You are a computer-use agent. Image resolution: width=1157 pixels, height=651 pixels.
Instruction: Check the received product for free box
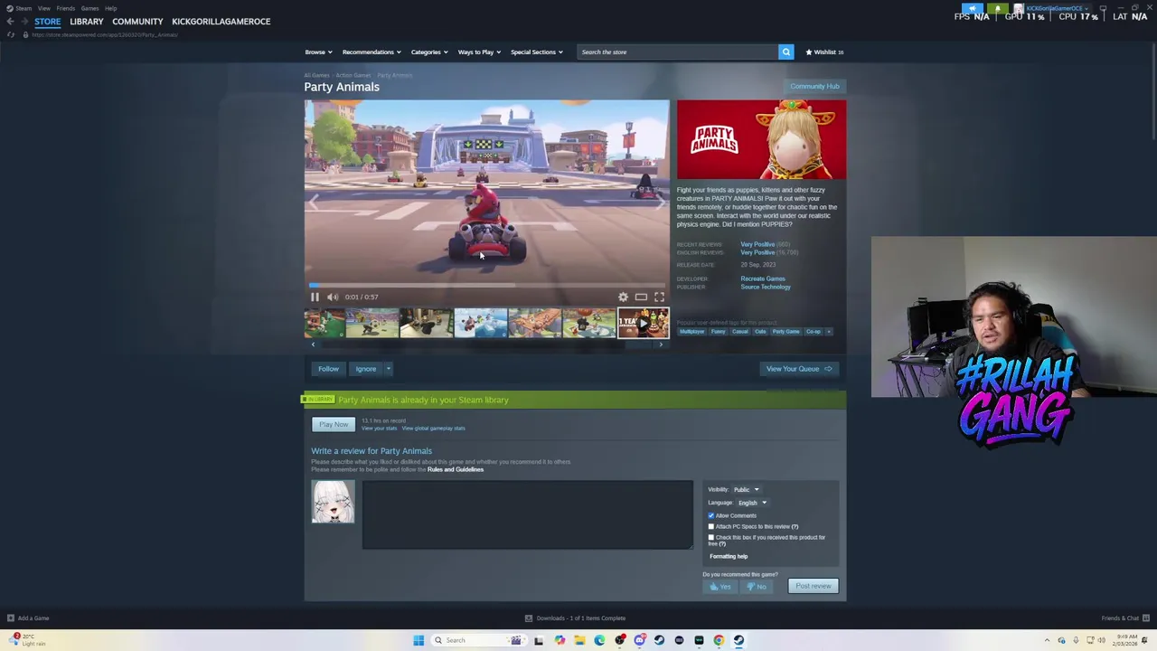click(711, 537)
